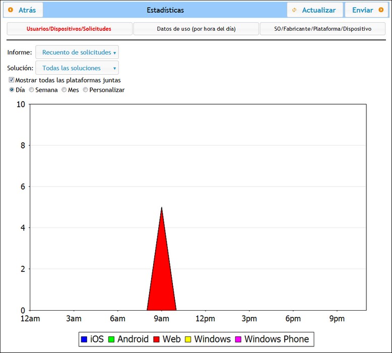Select the Semana radio button

point(31,90)
